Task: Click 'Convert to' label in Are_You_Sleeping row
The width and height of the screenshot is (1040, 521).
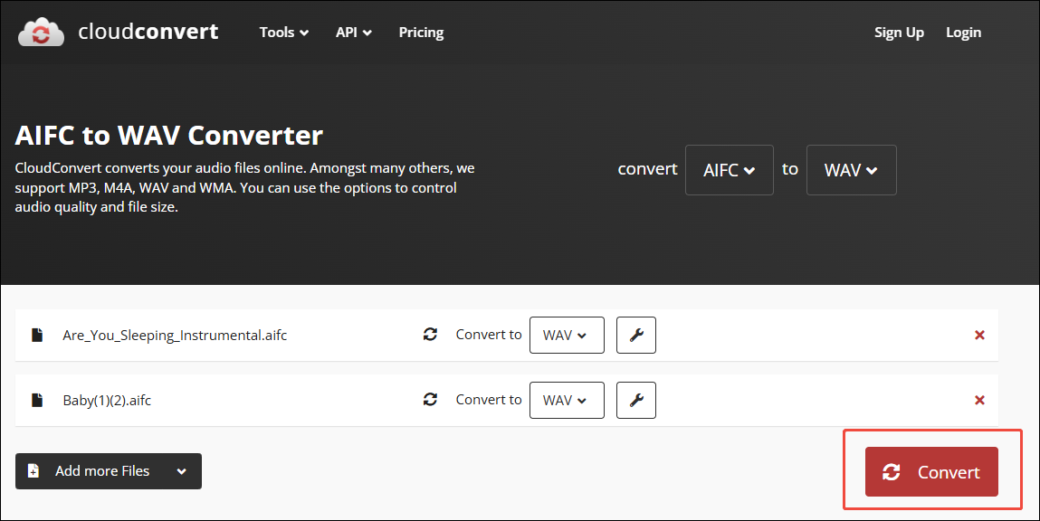Action: coord(488,334)
